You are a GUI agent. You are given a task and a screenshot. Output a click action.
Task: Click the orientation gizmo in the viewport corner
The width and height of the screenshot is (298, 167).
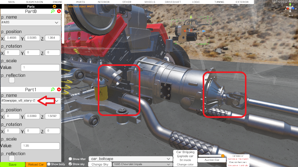pos(290,8)
